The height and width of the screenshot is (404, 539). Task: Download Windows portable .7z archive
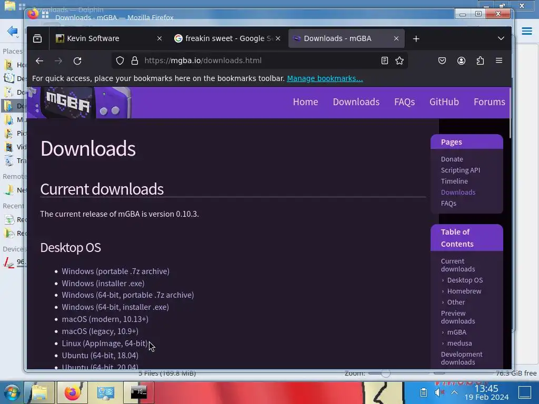[115, 271]
